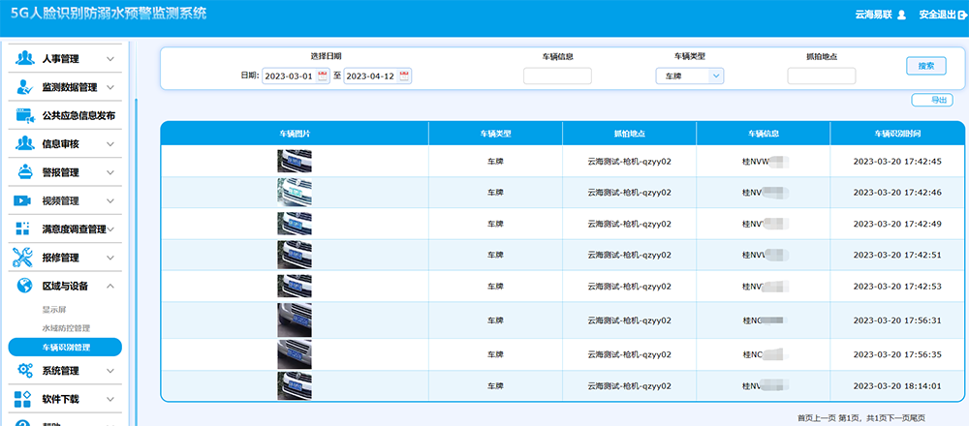
Task: Click the 监测数据管理 icon in sidebar
Action: pyautogui.click(x=24, y=87)
